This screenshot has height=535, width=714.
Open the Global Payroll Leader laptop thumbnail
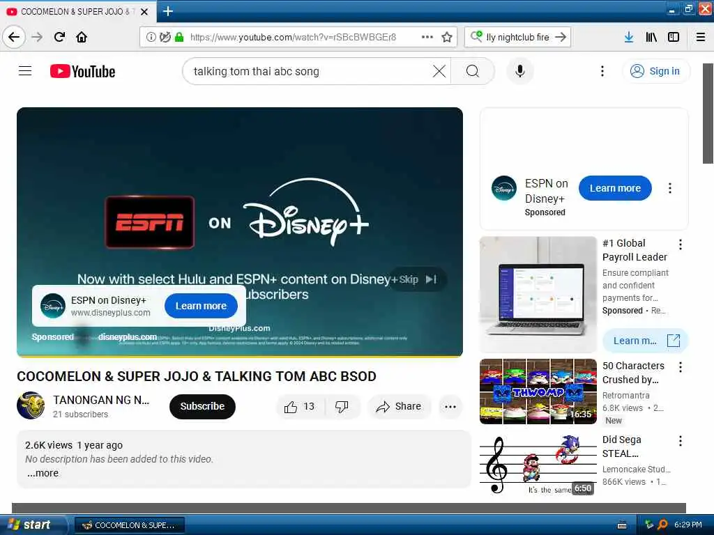point(538,295)
